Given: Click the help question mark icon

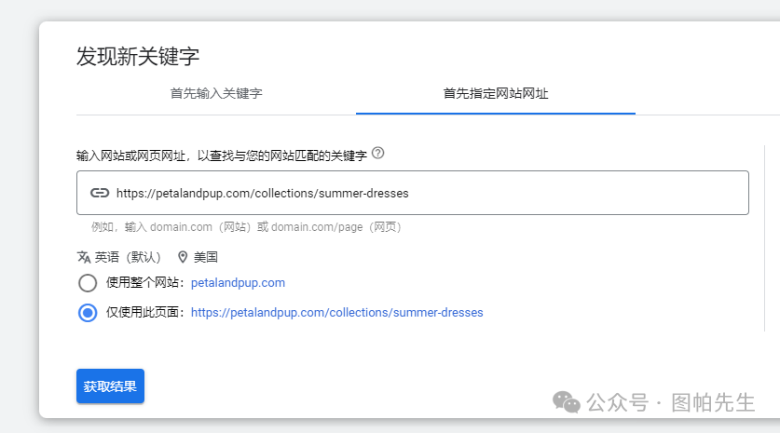Looking at the screenshot, I should (x=377, y=153).
